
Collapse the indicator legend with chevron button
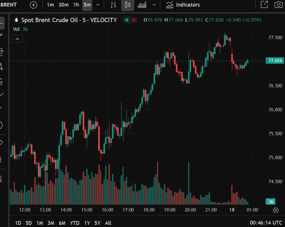click(17, 39)
